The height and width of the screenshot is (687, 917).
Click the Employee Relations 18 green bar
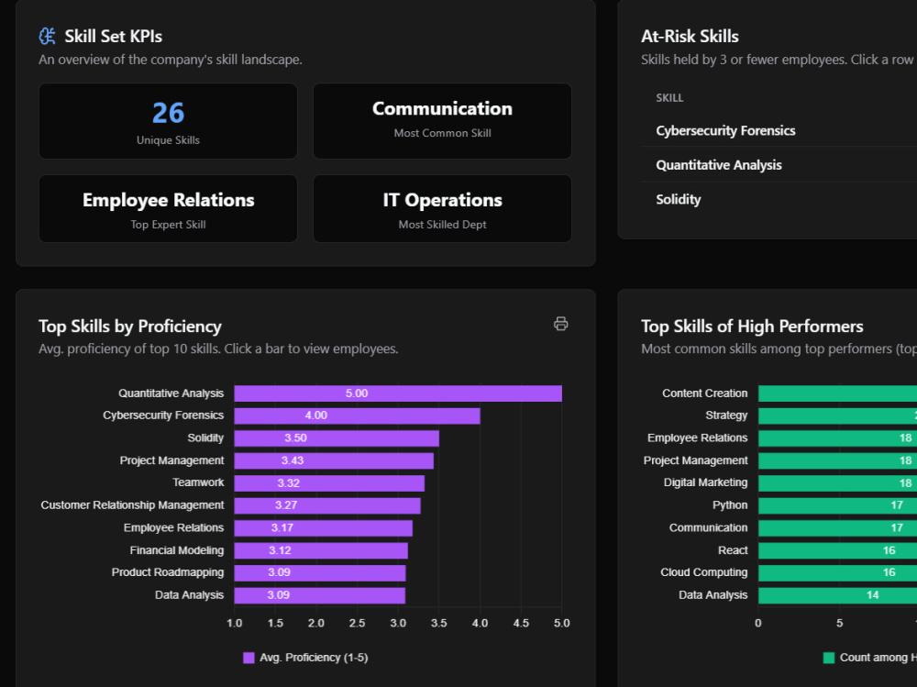pos(837,438)
